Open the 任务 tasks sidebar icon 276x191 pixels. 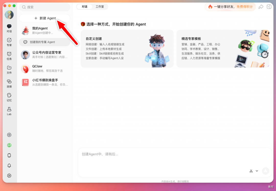[9, 56]
